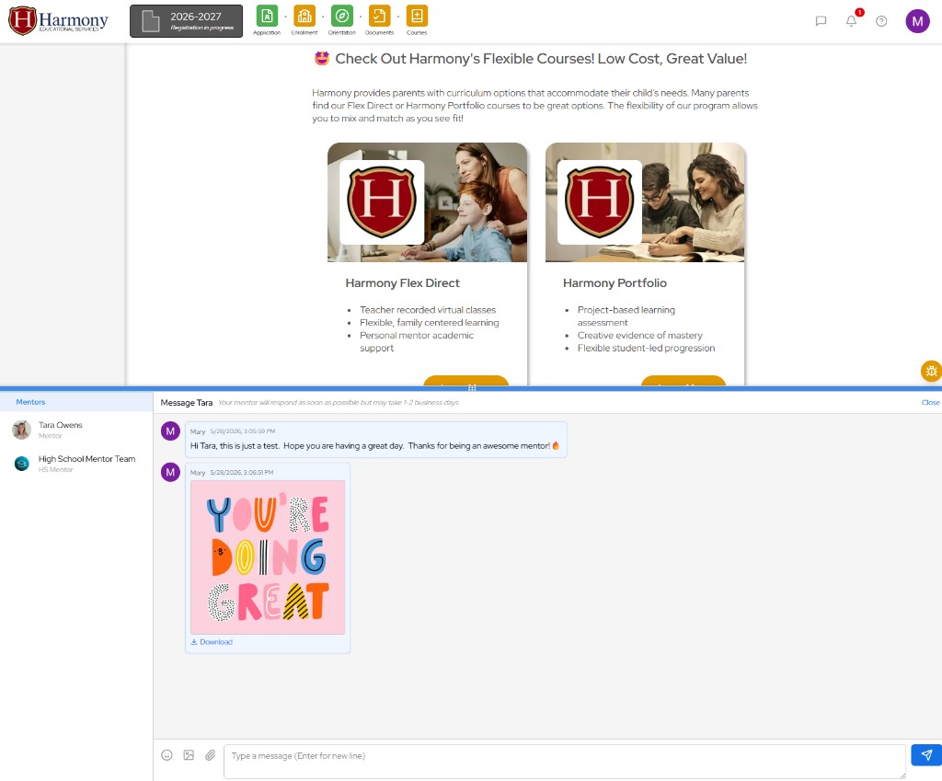Send the message with paper plane button
This screenshot has width=942, height=781.
[926, 755]
